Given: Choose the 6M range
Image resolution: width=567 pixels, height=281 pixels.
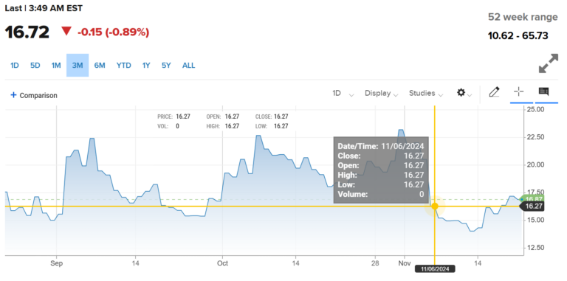Looking at the screenshot, I should [x=100, y=66].
